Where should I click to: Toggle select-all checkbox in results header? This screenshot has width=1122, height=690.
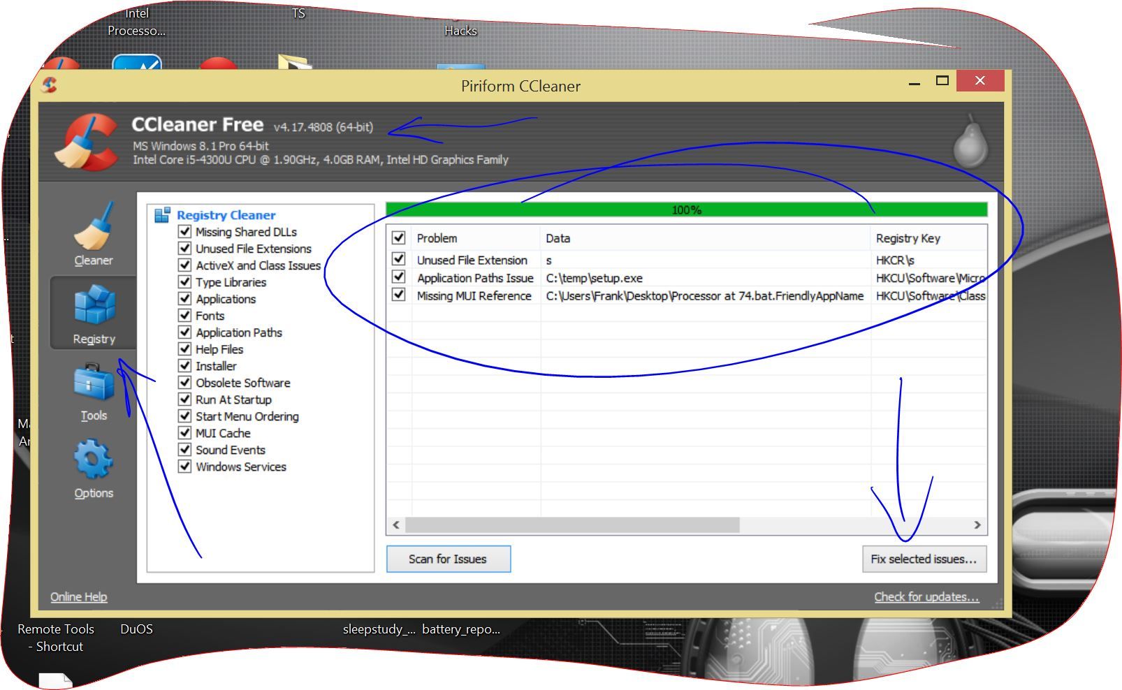pos(398,237)
